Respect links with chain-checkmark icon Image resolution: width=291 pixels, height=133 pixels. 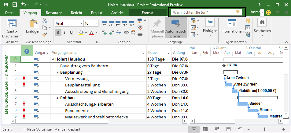[x=140, y=27]
